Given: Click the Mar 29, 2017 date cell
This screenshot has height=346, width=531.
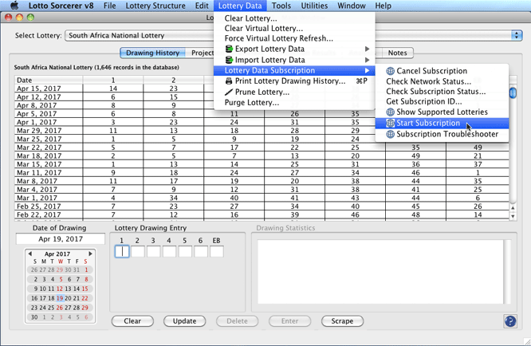Looking at the screenshot, I should 49,130.
